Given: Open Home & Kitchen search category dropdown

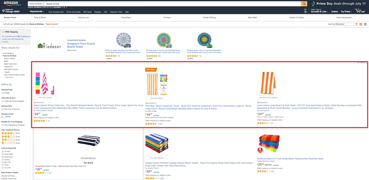Looking at the screenshot, I should tap(36, 4).
